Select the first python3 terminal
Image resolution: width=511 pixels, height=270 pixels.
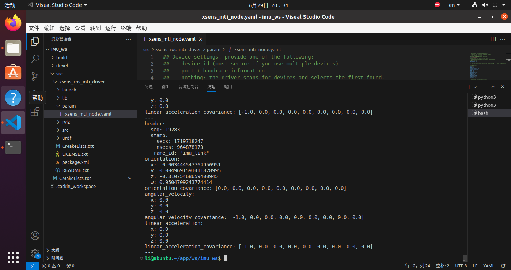(x=489, y=97)
